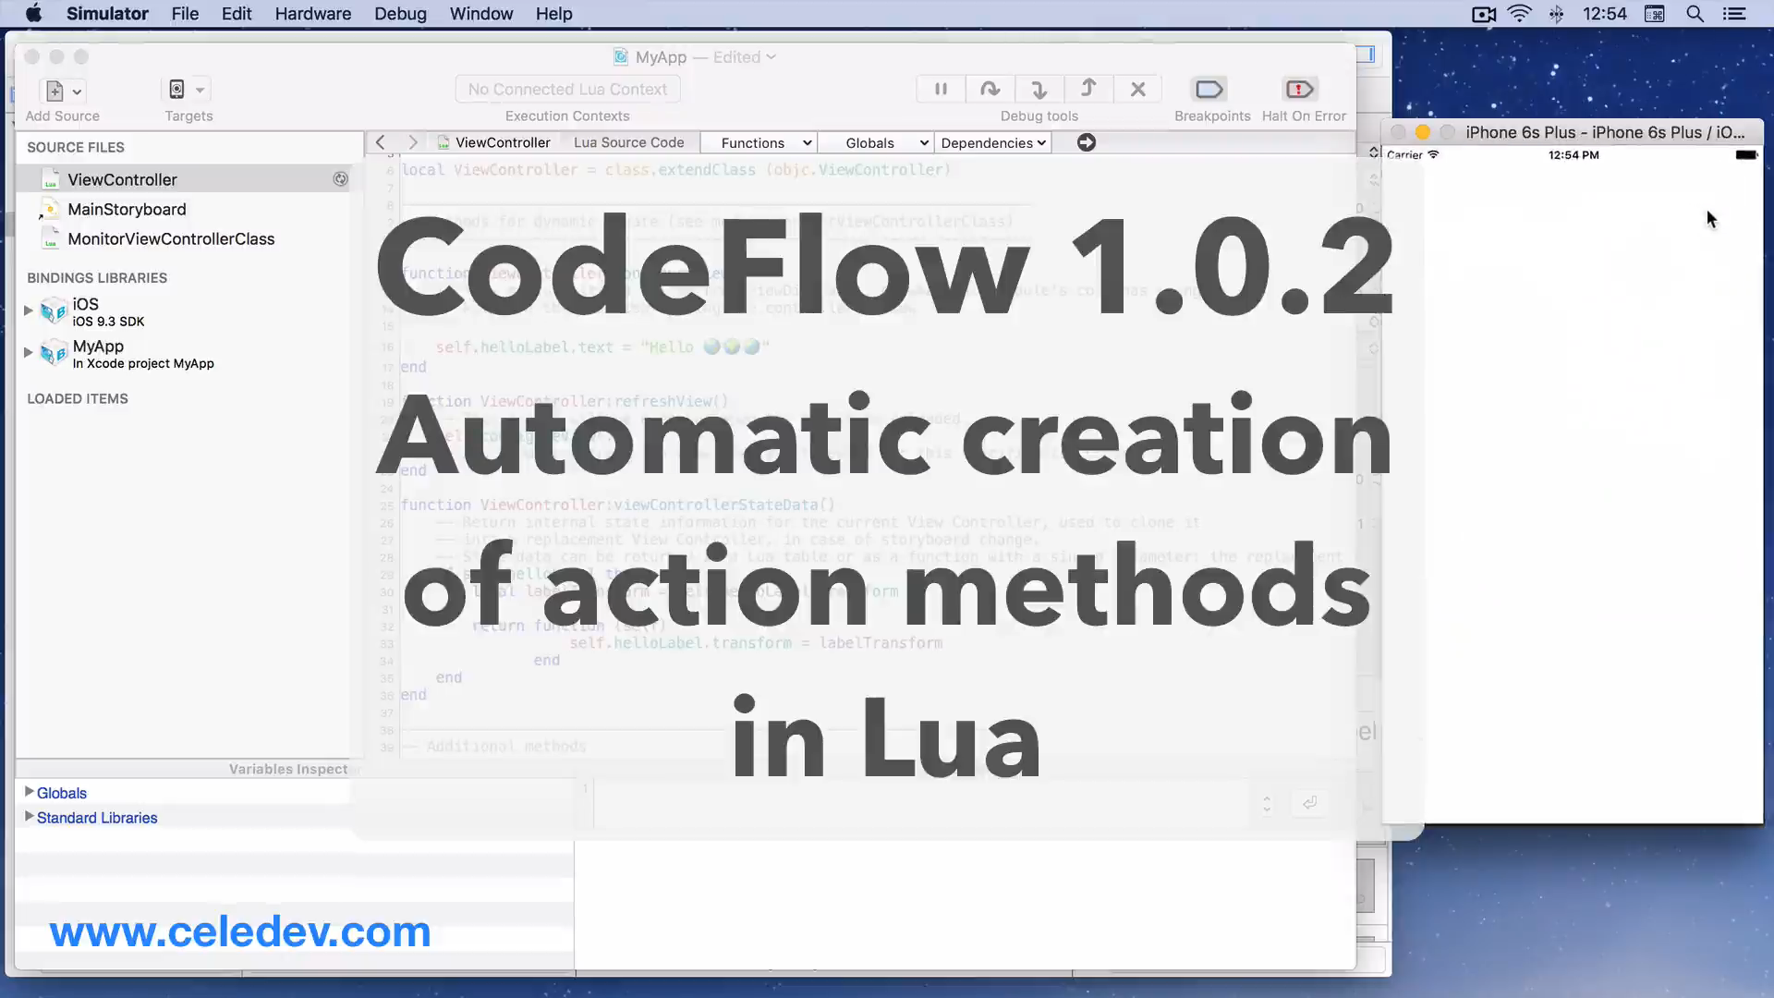Click the Wi-Fi status icon in menu bar

click(x=1520, y=14)
